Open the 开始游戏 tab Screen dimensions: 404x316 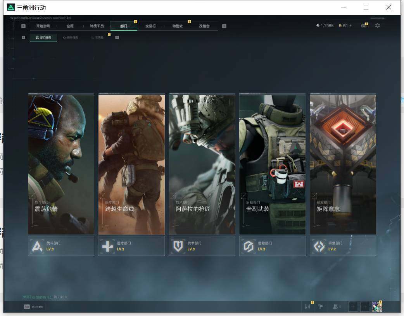coord(43,26)
